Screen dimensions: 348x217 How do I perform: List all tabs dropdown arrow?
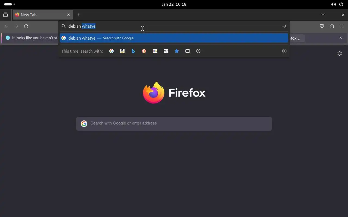[323, 15]
